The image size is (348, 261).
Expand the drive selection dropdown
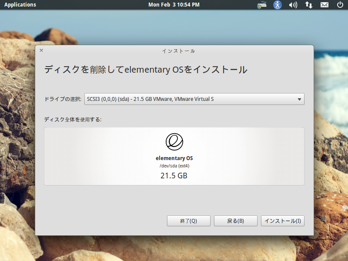click(194, 99)
